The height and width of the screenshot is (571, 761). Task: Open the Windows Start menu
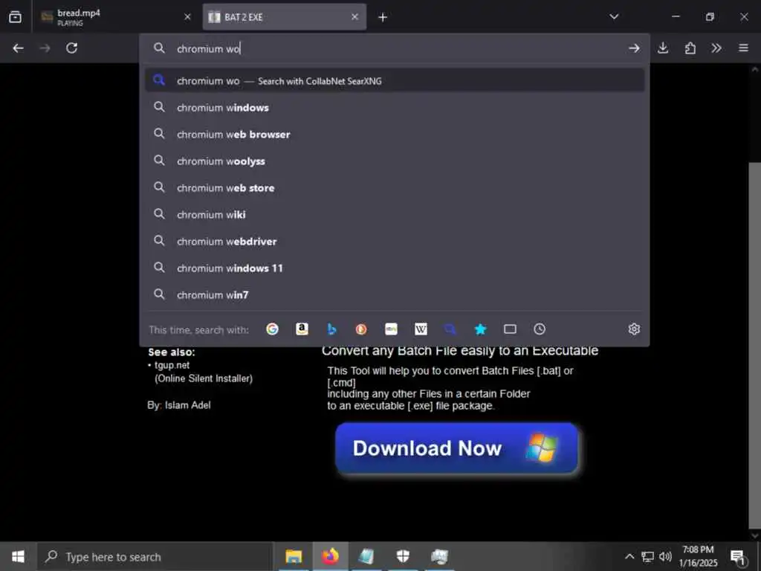click(x=18, y=556)
